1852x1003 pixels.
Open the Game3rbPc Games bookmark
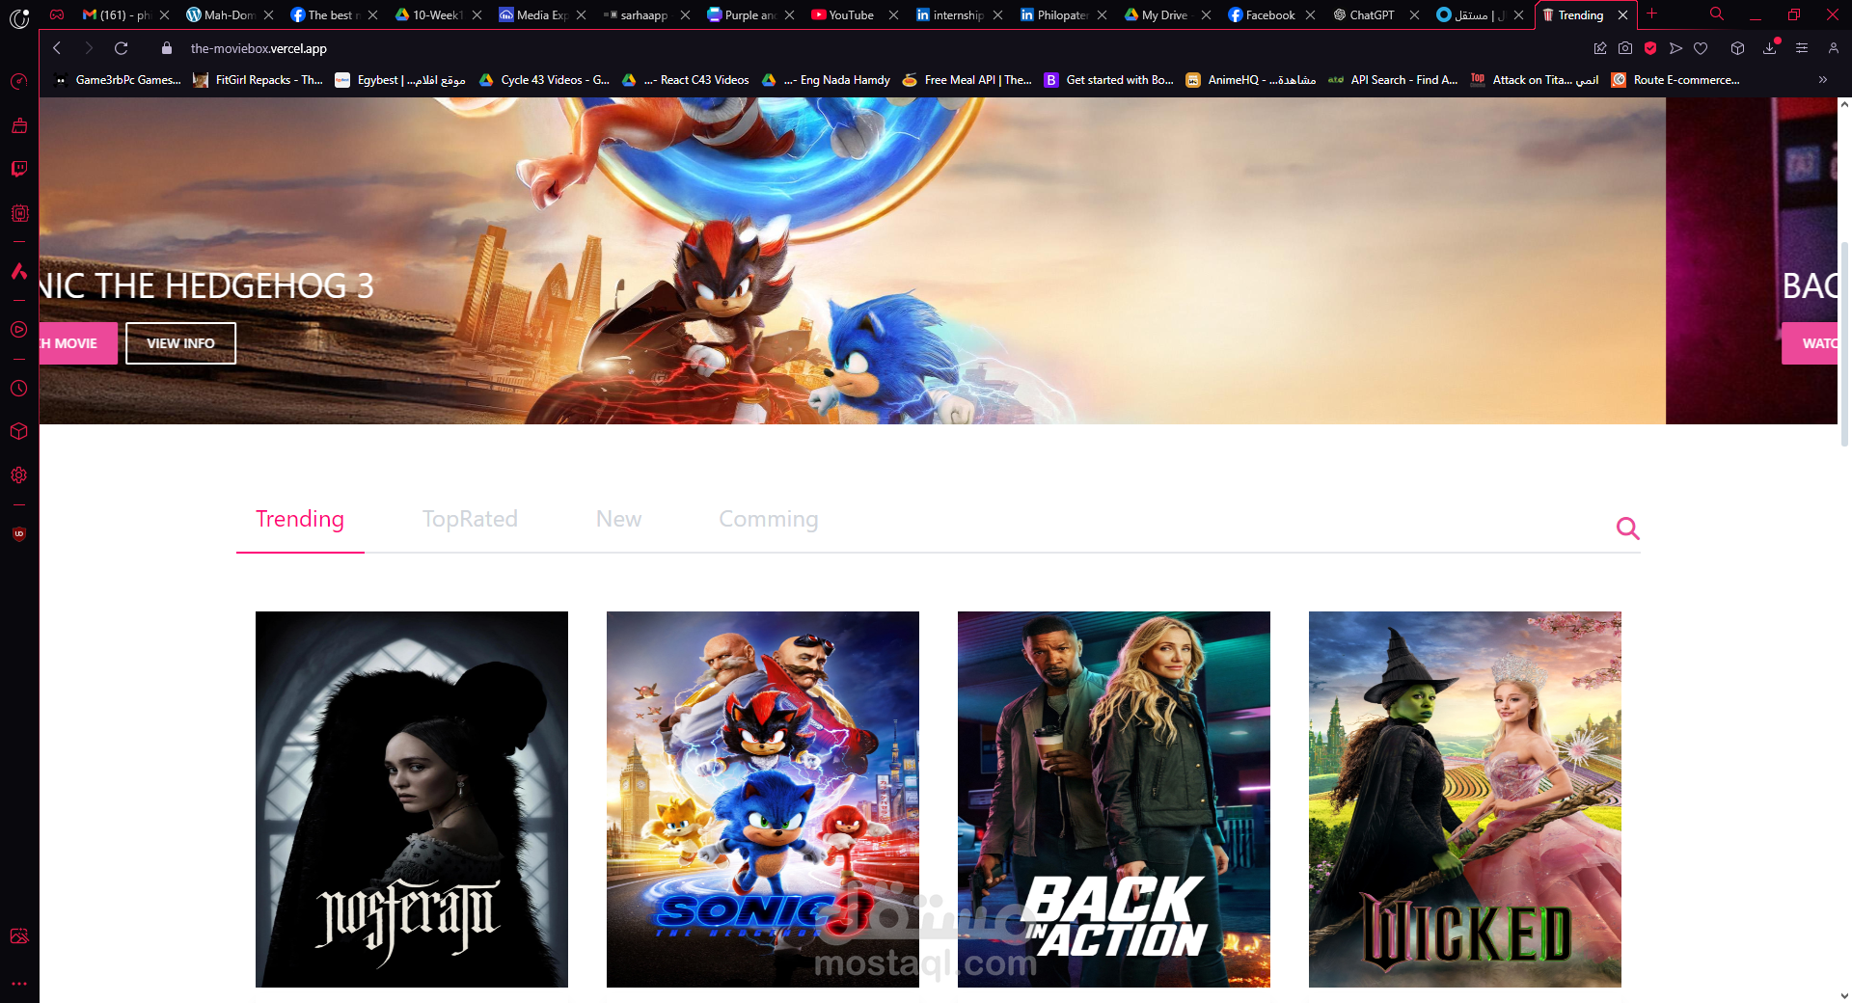pyautogui.click(x=118, y=80)
